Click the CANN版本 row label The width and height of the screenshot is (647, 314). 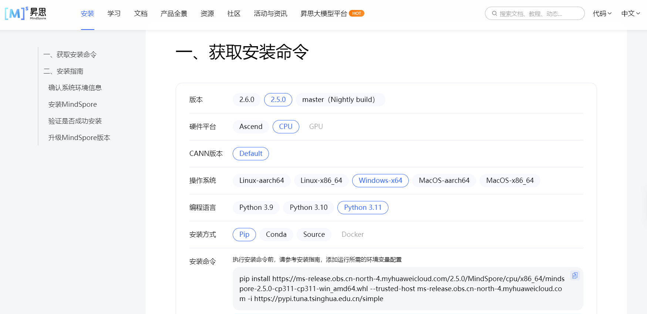[x=206, y=154]
